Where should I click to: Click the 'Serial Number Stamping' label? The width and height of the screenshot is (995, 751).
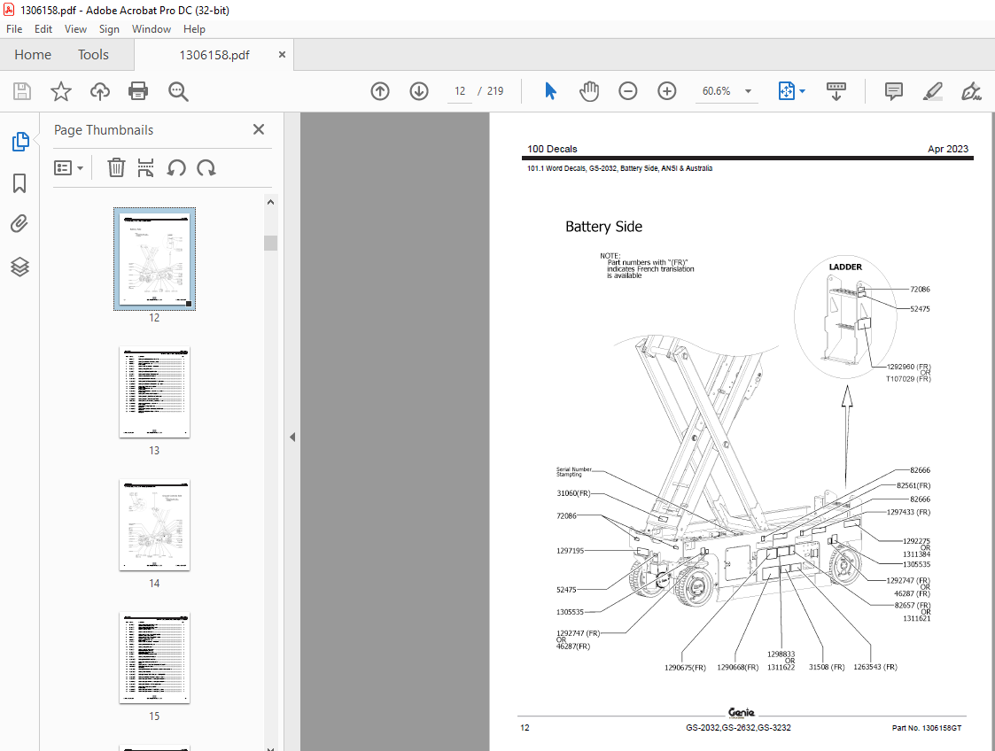pos(573,472)
